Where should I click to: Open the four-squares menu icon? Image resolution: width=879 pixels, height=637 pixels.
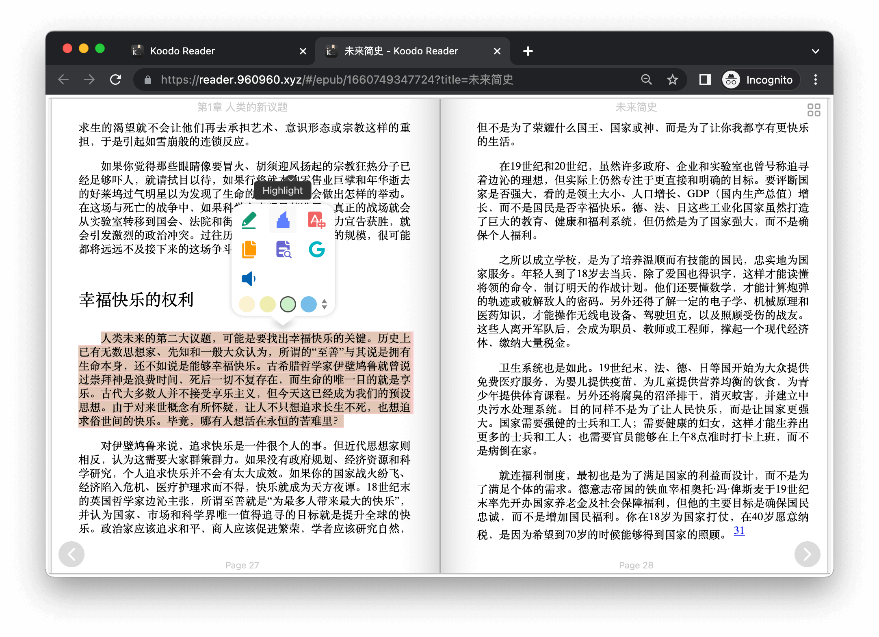(x=814, y=110)
